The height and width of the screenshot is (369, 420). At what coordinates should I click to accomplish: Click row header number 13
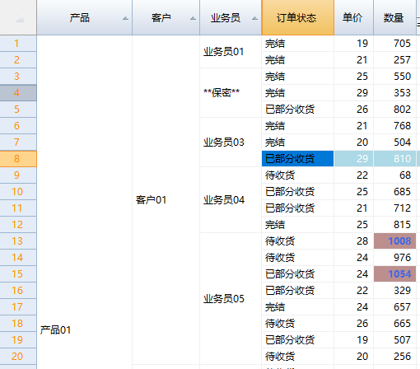[x=18, y=241]
